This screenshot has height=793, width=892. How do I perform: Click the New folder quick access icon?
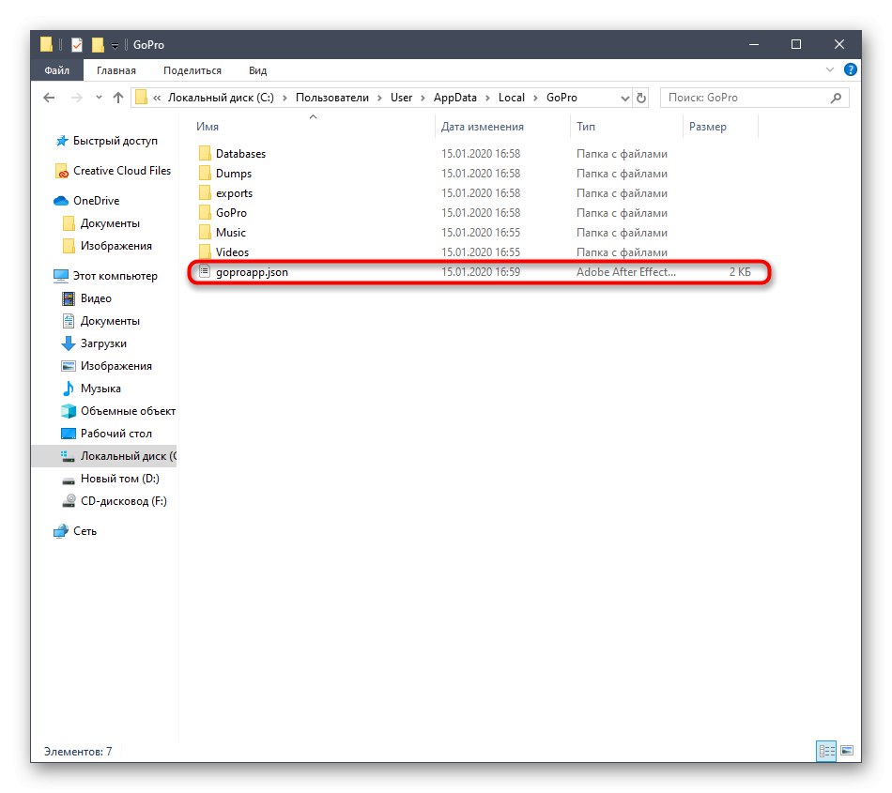98,44
